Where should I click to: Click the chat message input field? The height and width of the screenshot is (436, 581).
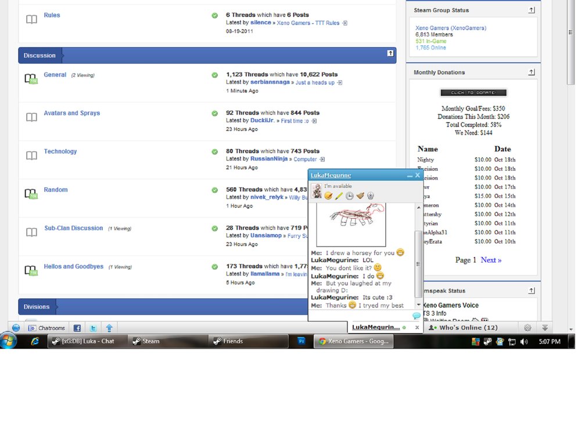tap(361, 316)
